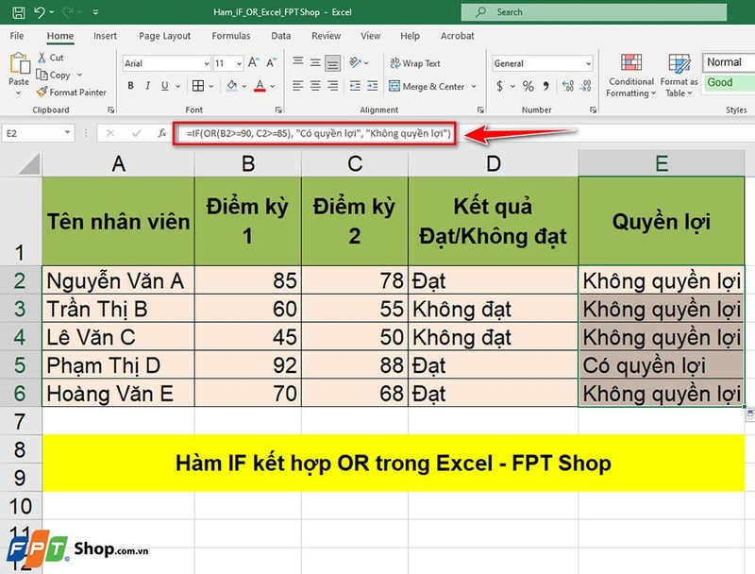The image size is (755, 574).
Task: Toggle Italic formatting
Action: (148, 86)
